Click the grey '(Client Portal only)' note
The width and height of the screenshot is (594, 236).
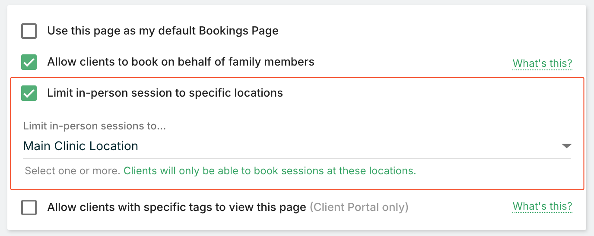[x=359, y=208]
